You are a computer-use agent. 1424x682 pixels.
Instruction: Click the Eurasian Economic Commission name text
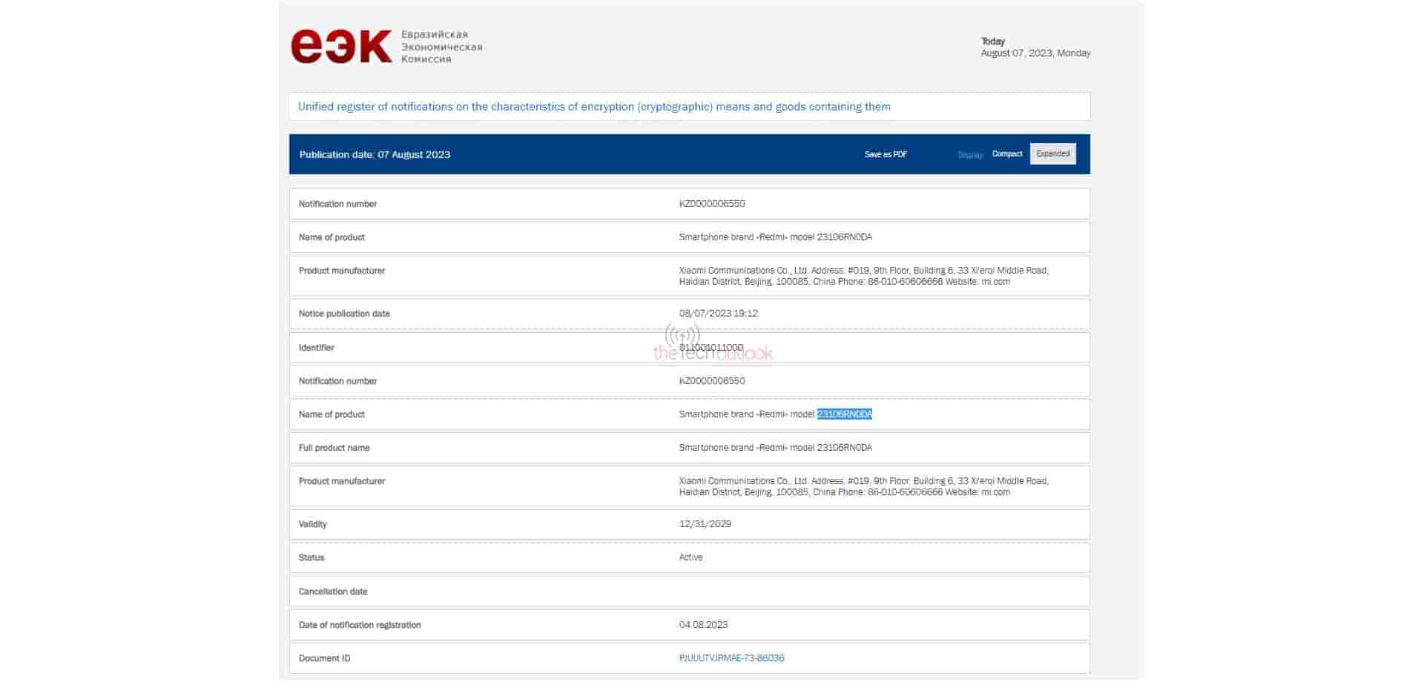click(441, 47)
